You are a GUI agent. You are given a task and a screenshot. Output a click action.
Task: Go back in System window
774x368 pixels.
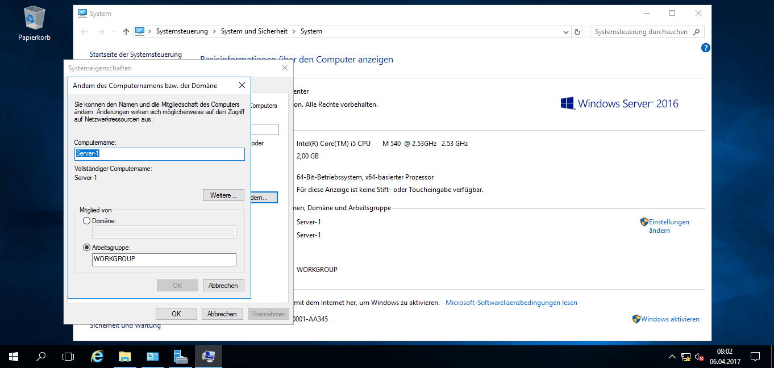84,32
